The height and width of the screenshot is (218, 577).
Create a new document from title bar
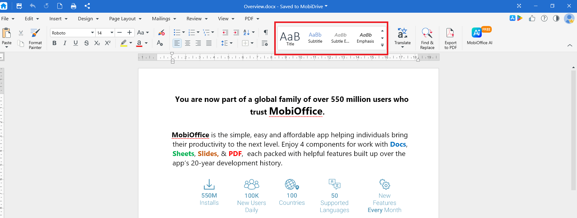[x=60, y=6]
